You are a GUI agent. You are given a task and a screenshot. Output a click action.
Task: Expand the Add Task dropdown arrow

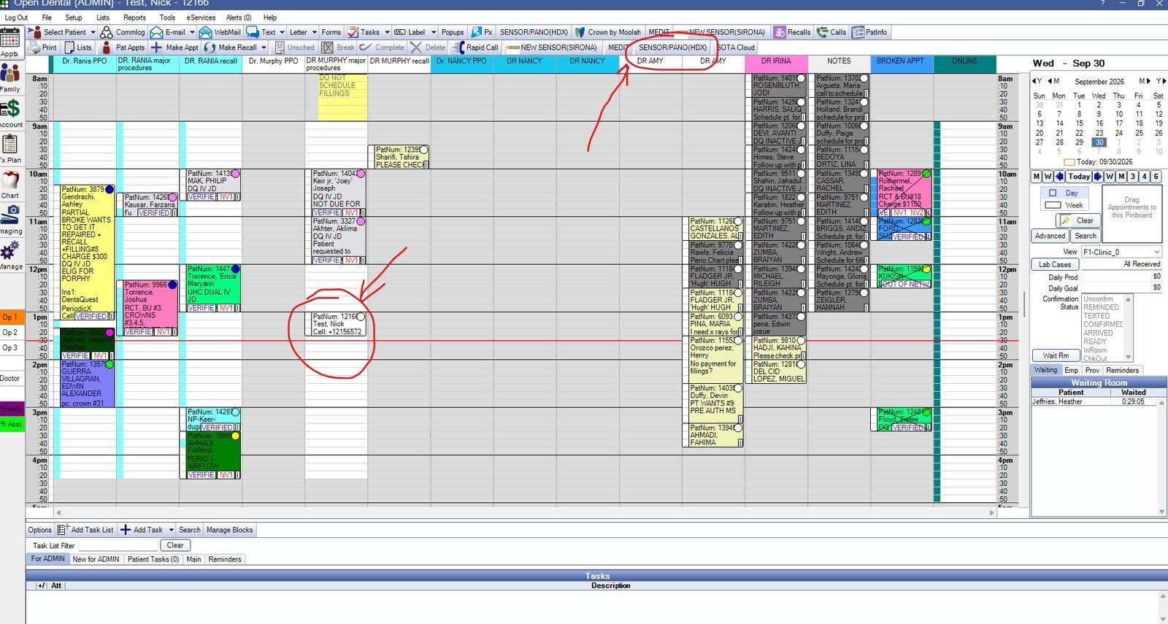(172, 530)
